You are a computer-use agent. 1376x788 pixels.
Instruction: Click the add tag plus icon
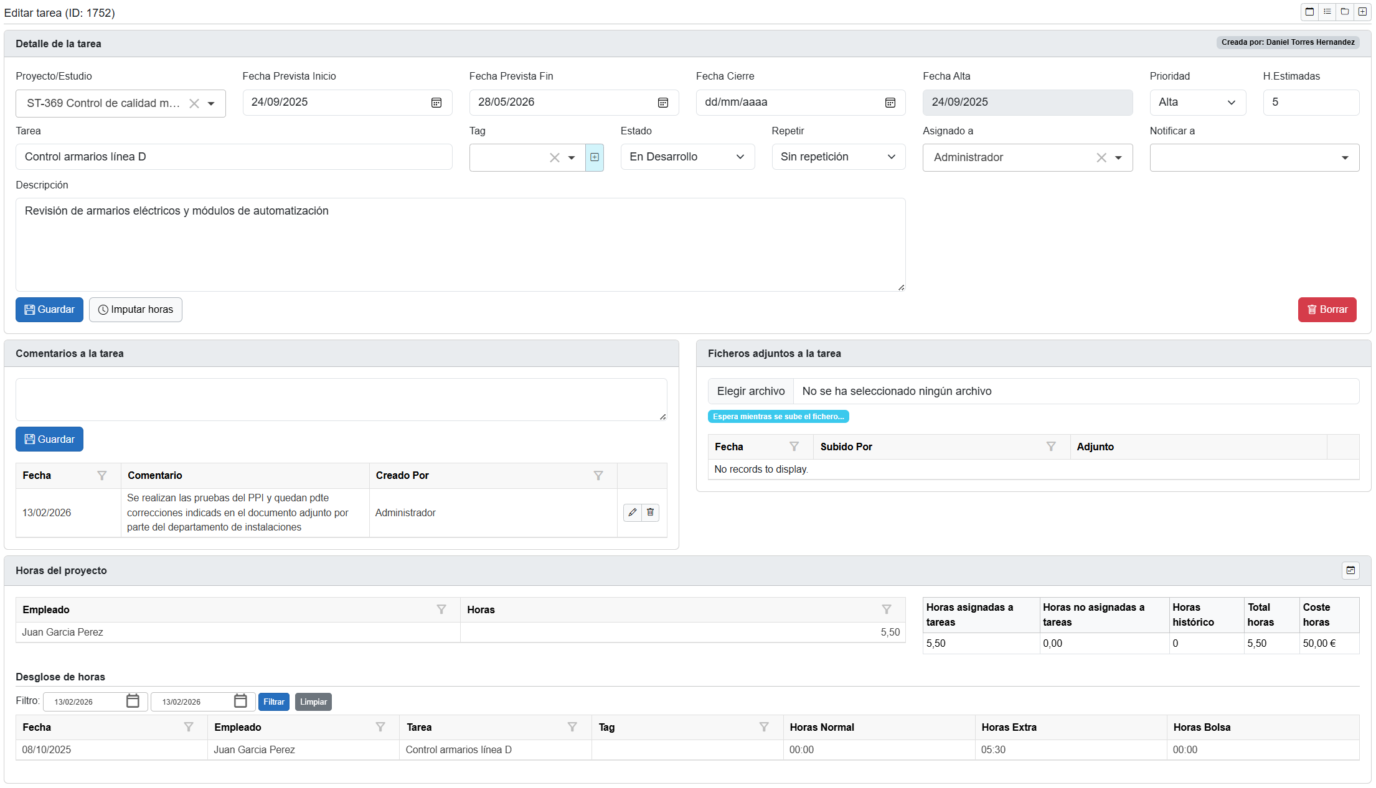tap(595, 157)
